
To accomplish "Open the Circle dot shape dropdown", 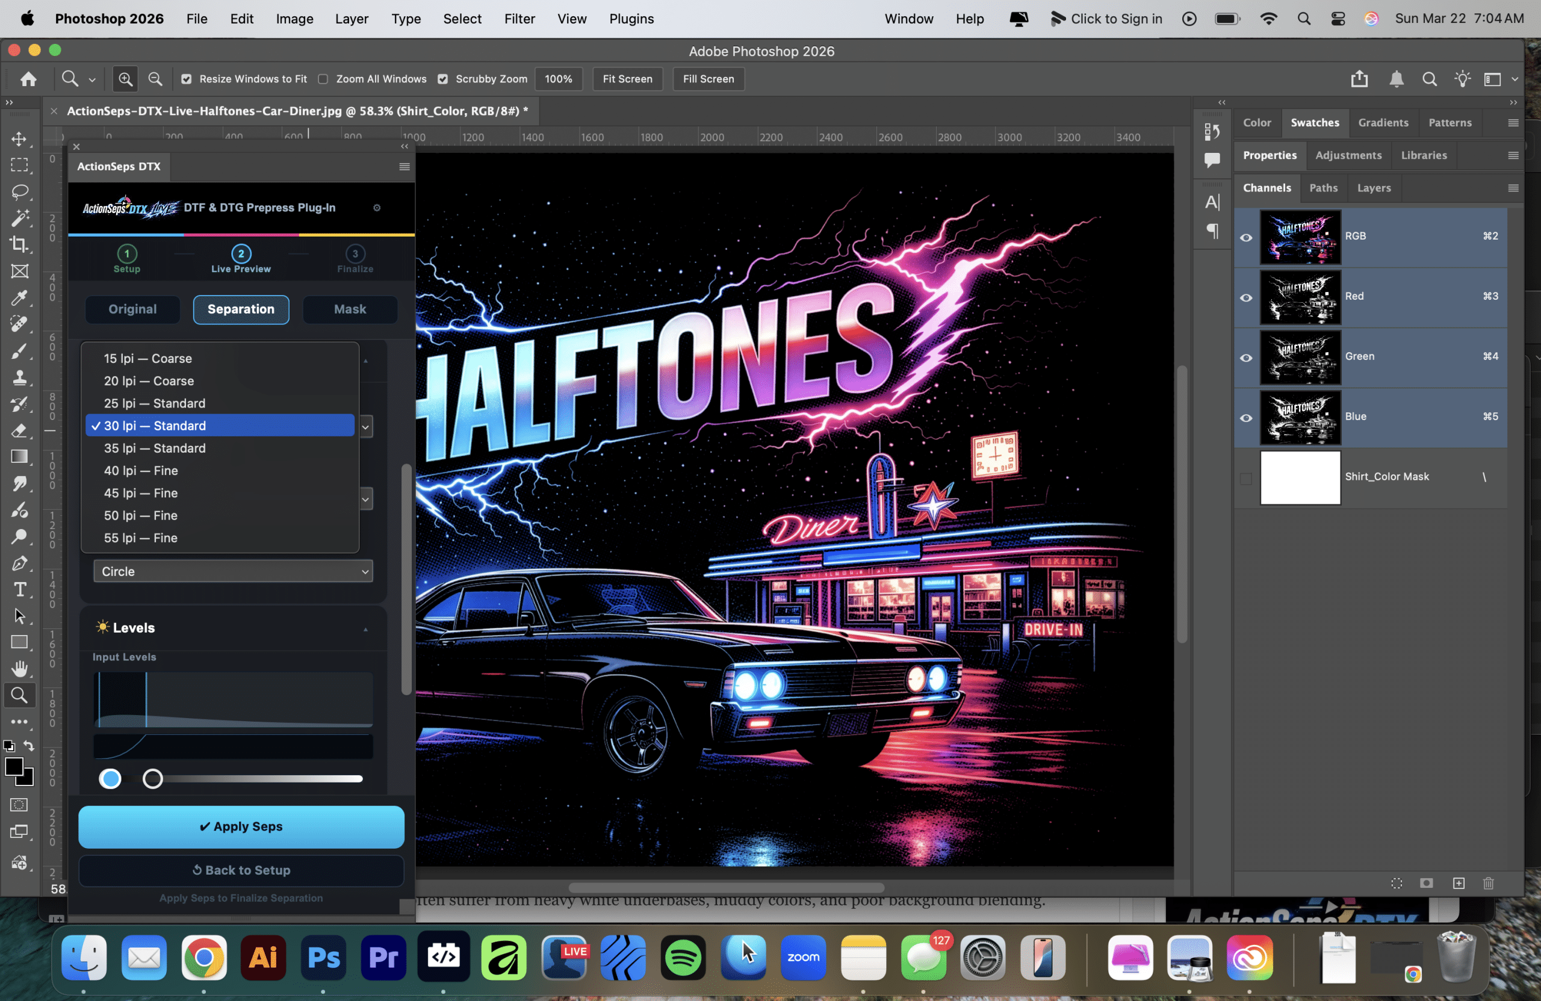I will pos(232,571).
